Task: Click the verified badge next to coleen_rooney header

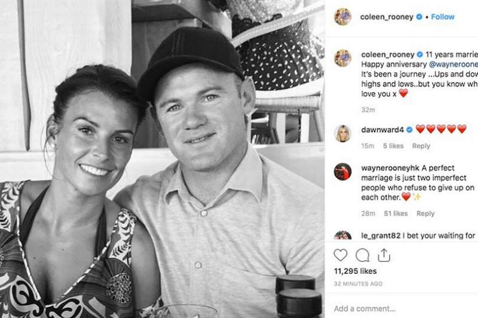Action: click(x=419, y=17)
